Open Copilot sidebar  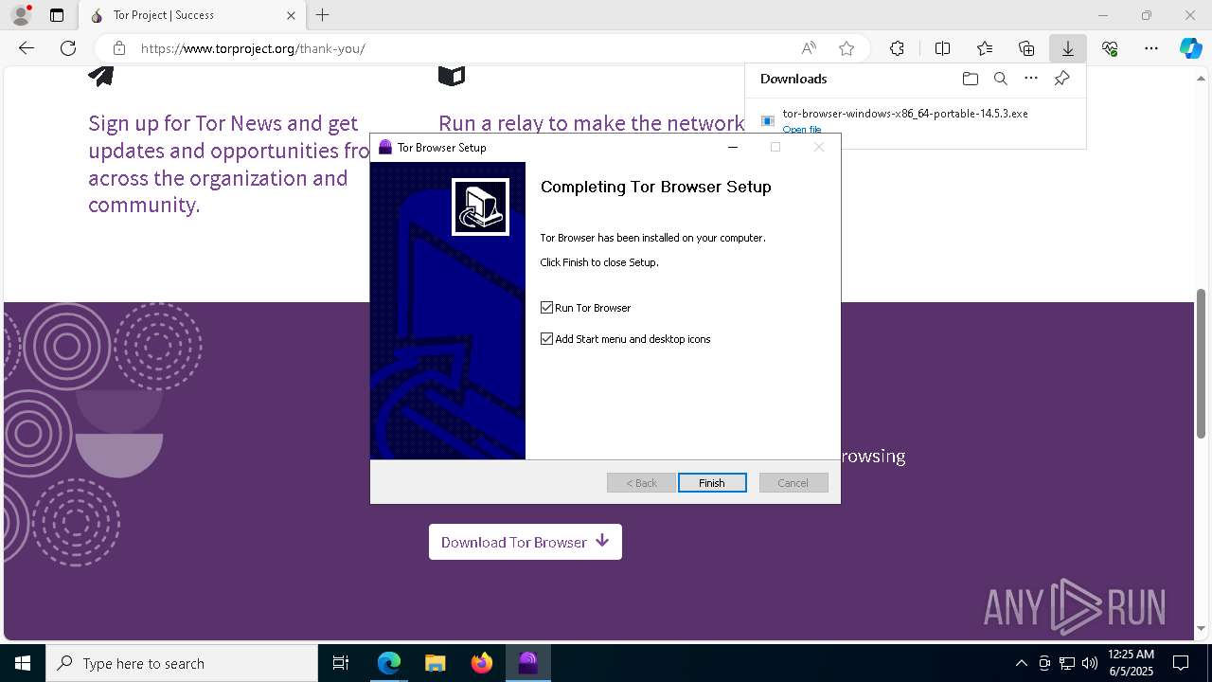(1191, 48)
